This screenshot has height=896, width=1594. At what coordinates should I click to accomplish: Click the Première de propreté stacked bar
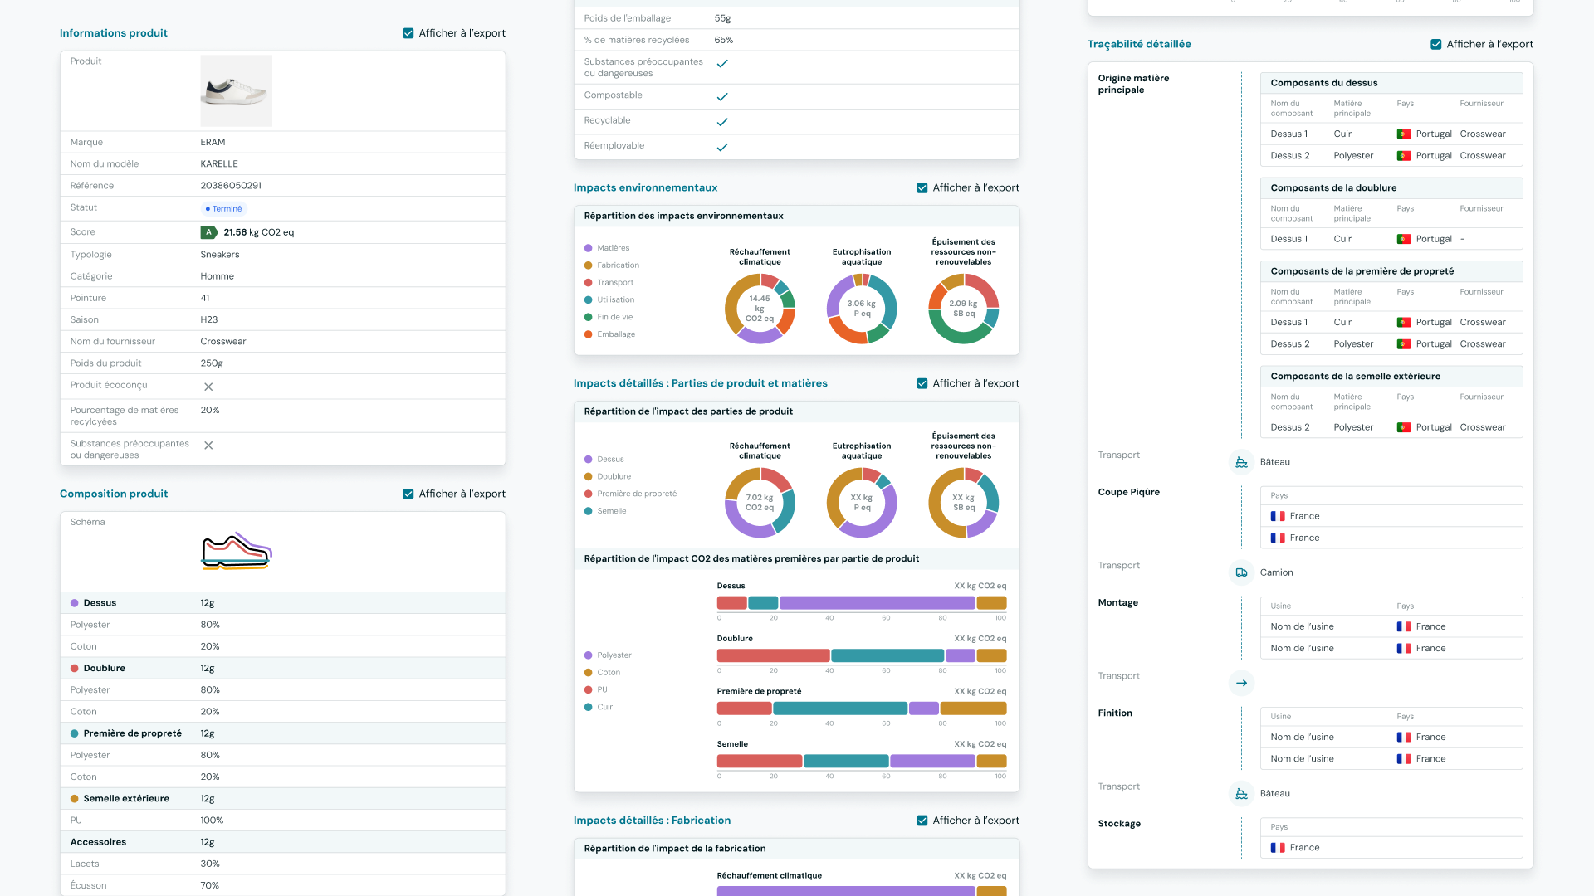[x=862, y=709]
